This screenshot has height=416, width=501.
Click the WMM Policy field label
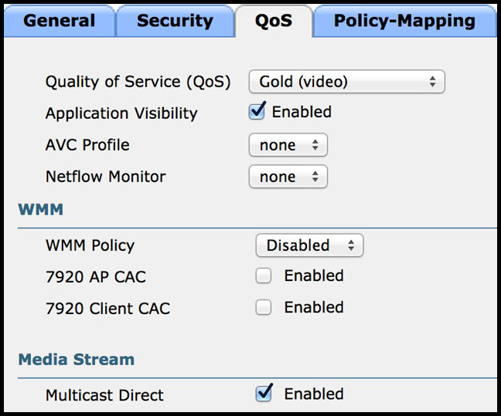tap(90, 245)
